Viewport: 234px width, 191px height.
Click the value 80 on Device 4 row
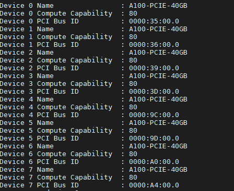(133, 107)
